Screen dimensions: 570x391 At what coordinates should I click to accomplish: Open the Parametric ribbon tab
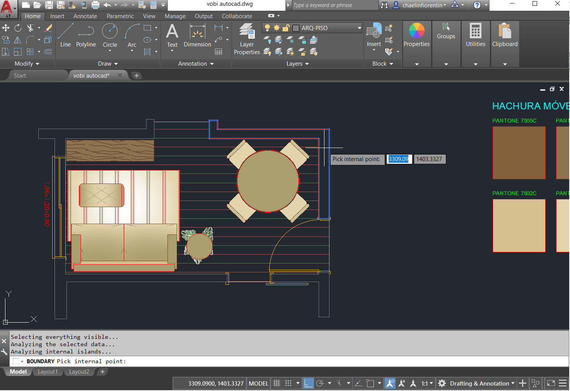pos(120,16)
